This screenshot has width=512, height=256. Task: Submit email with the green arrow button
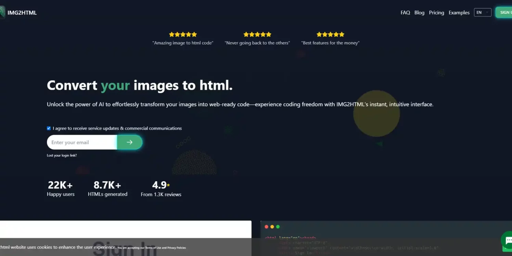(130, 142)
